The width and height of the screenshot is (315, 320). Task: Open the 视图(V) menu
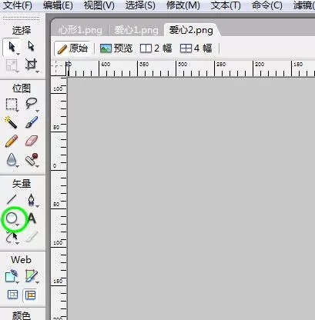99,5
